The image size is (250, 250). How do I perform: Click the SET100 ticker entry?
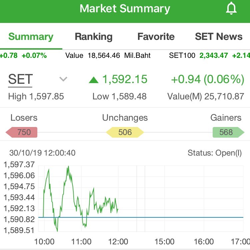pyautogui.click(x=209, y=56)
